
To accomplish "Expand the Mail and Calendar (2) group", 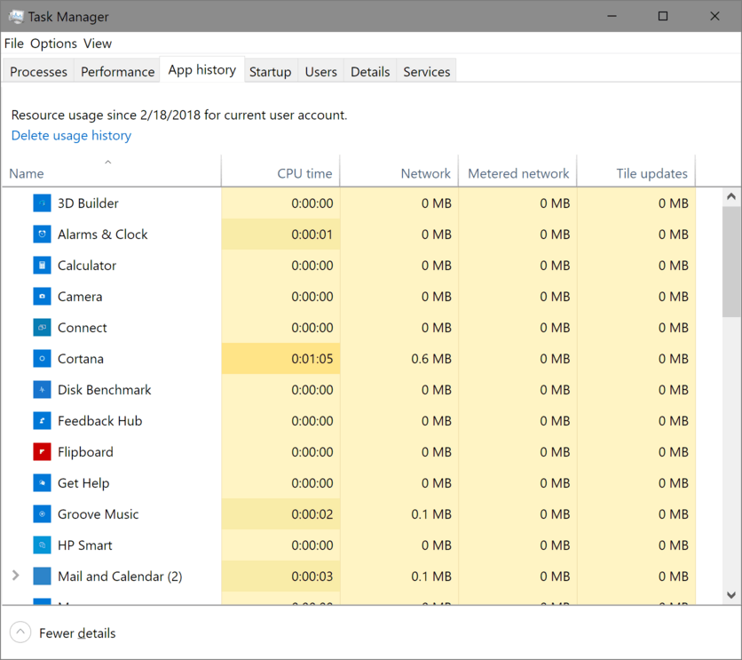I will pyautogui.click(x=16, y=576).
